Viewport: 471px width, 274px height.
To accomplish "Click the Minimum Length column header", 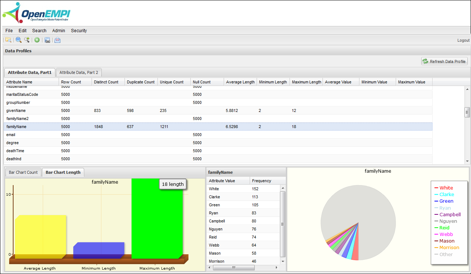I will (273, 82).
